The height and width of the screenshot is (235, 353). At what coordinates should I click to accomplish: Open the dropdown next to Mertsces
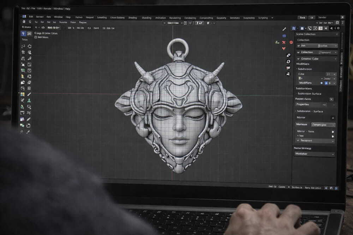(x=323, y=125)
